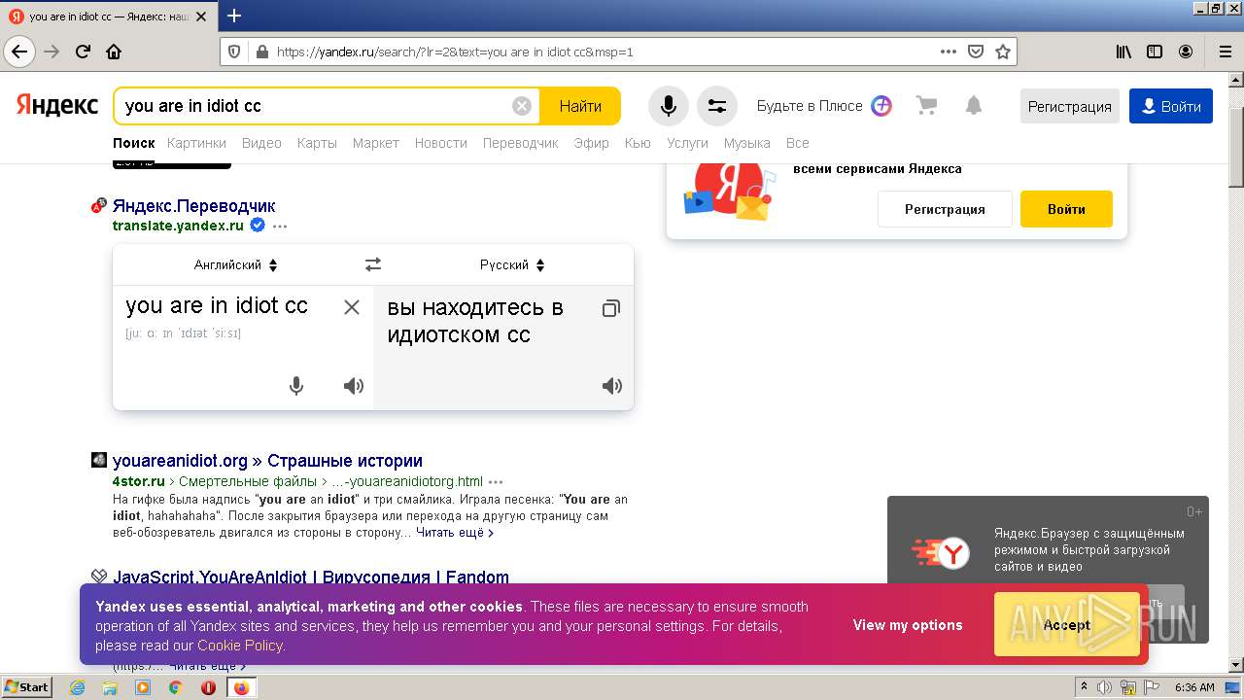
Task: Open the Firefox hamburger menu
Action: (x=1225, y=52)
